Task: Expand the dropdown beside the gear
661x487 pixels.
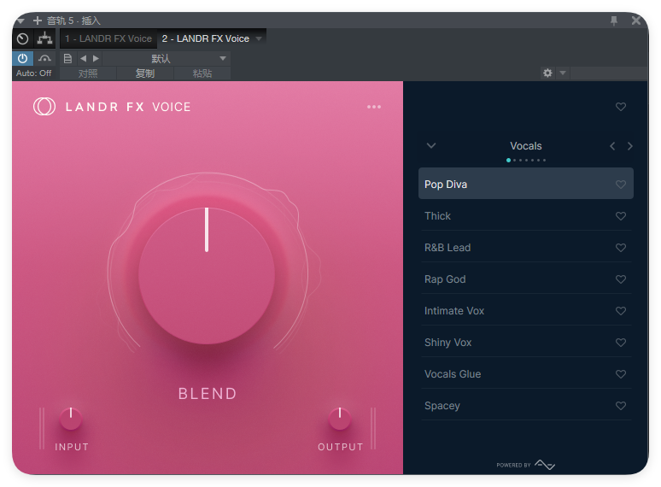Action: pyautogui.click(x=563, y=73)
